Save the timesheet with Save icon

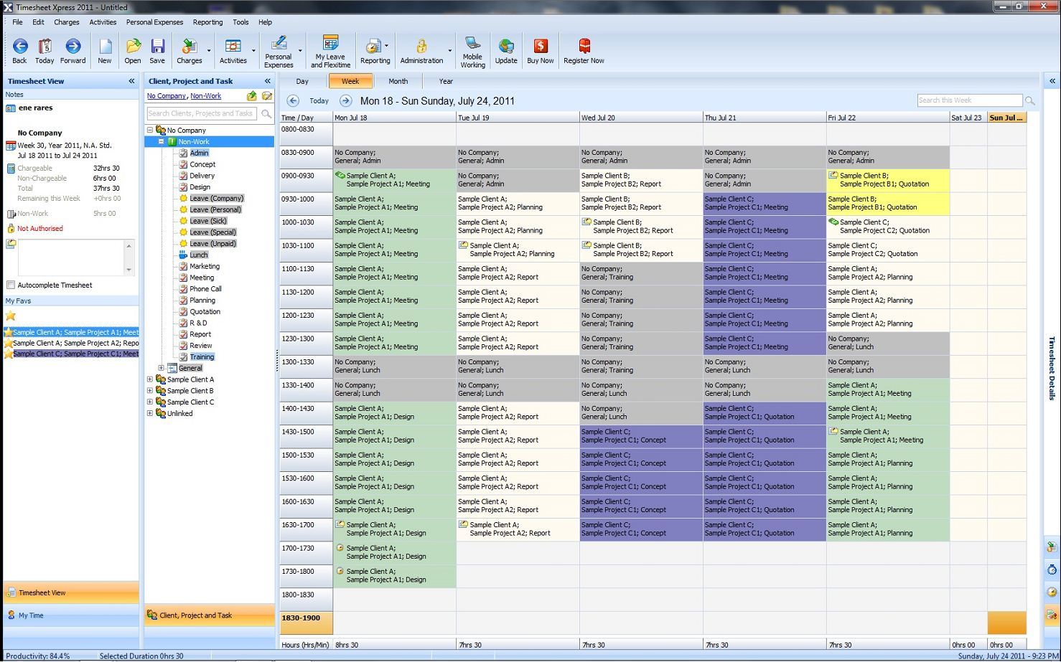point(157,50)
